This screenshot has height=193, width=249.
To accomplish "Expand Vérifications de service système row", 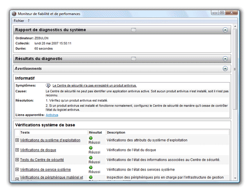I will point(17,170).
